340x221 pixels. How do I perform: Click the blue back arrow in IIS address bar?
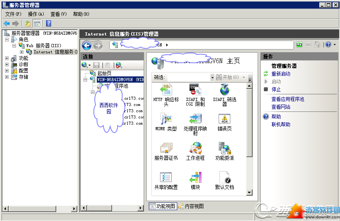click(87, 46)
